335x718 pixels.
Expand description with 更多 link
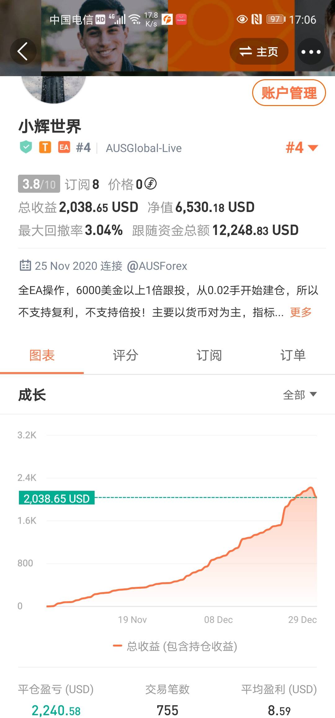point(301,312)
